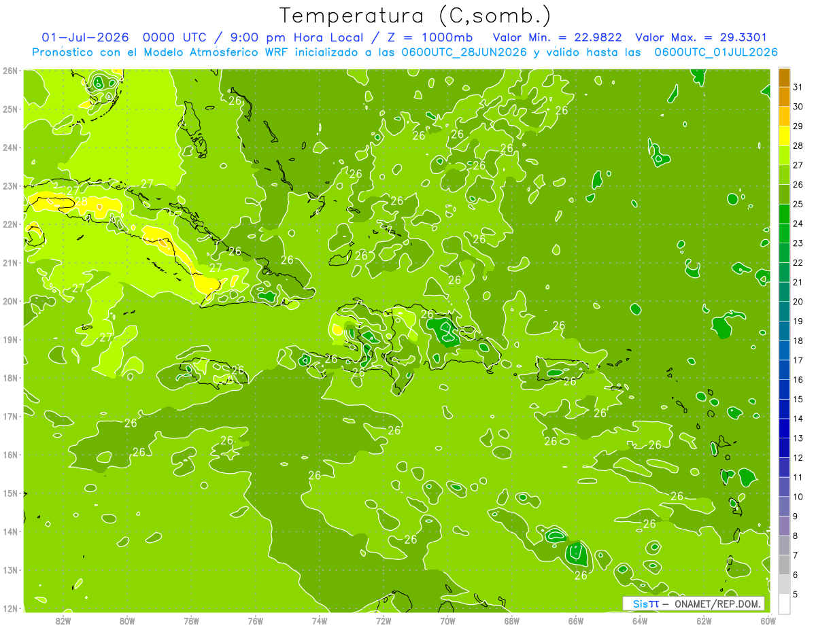Click the '74W' longitude axis label

[320, 620]
